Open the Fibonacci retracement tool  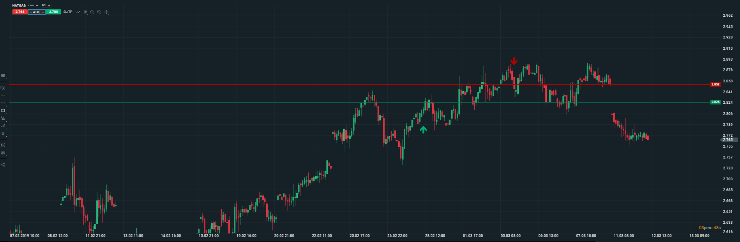coord(3,118)
